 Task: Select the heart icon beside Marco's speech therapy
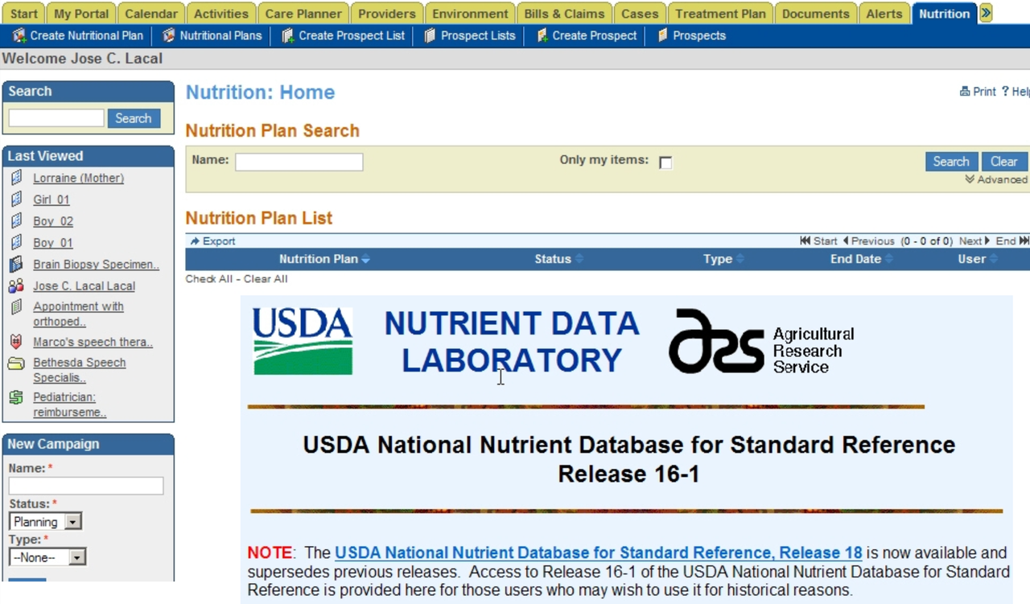click(15, 341)
